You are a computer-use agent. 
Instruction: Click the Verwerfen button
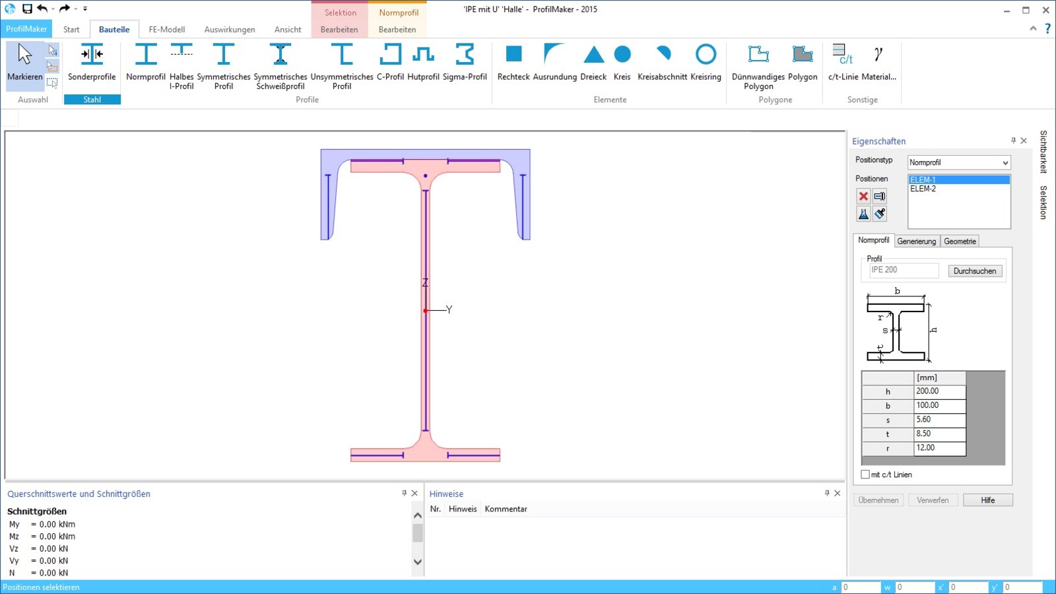click(933, 500)
